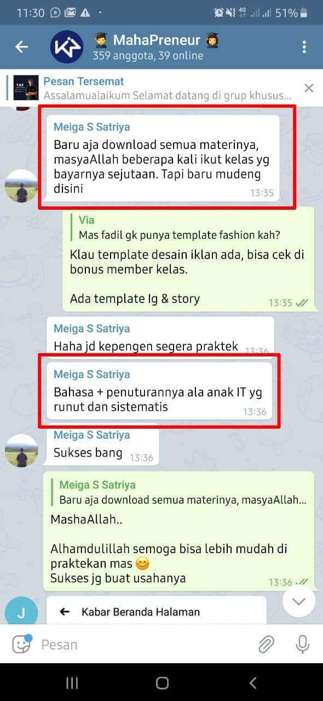Tap the pinned message thumbnail image
The image size is (323, 701).
point(26,88)
